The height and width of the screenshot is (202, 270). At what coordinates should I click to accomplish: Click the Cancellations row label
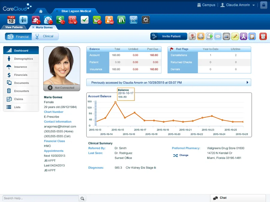[179, 55]
